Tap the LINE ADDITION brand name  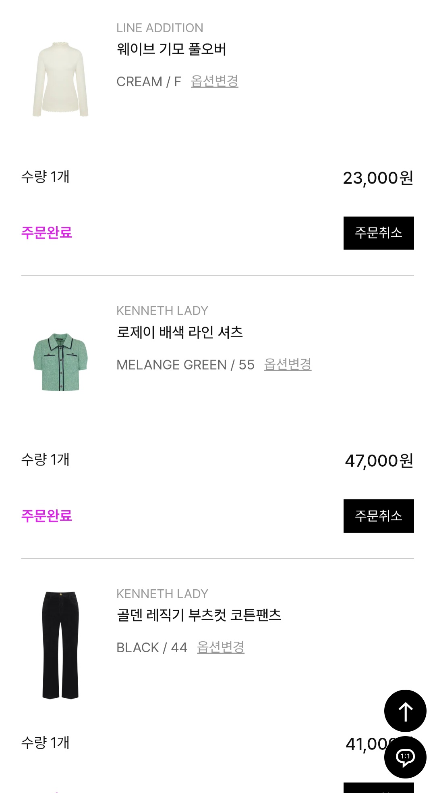point(159,28)
